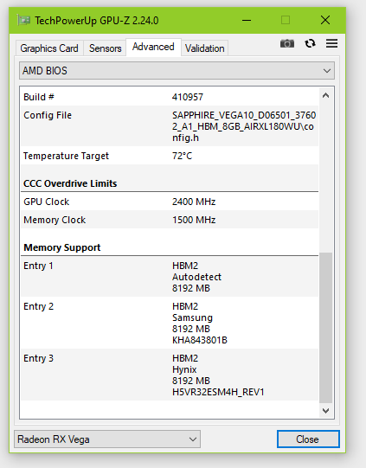Select the H5VR32ESM4H_REV1 part number
This screenshot has height=468, width=366.
point(218,392)
